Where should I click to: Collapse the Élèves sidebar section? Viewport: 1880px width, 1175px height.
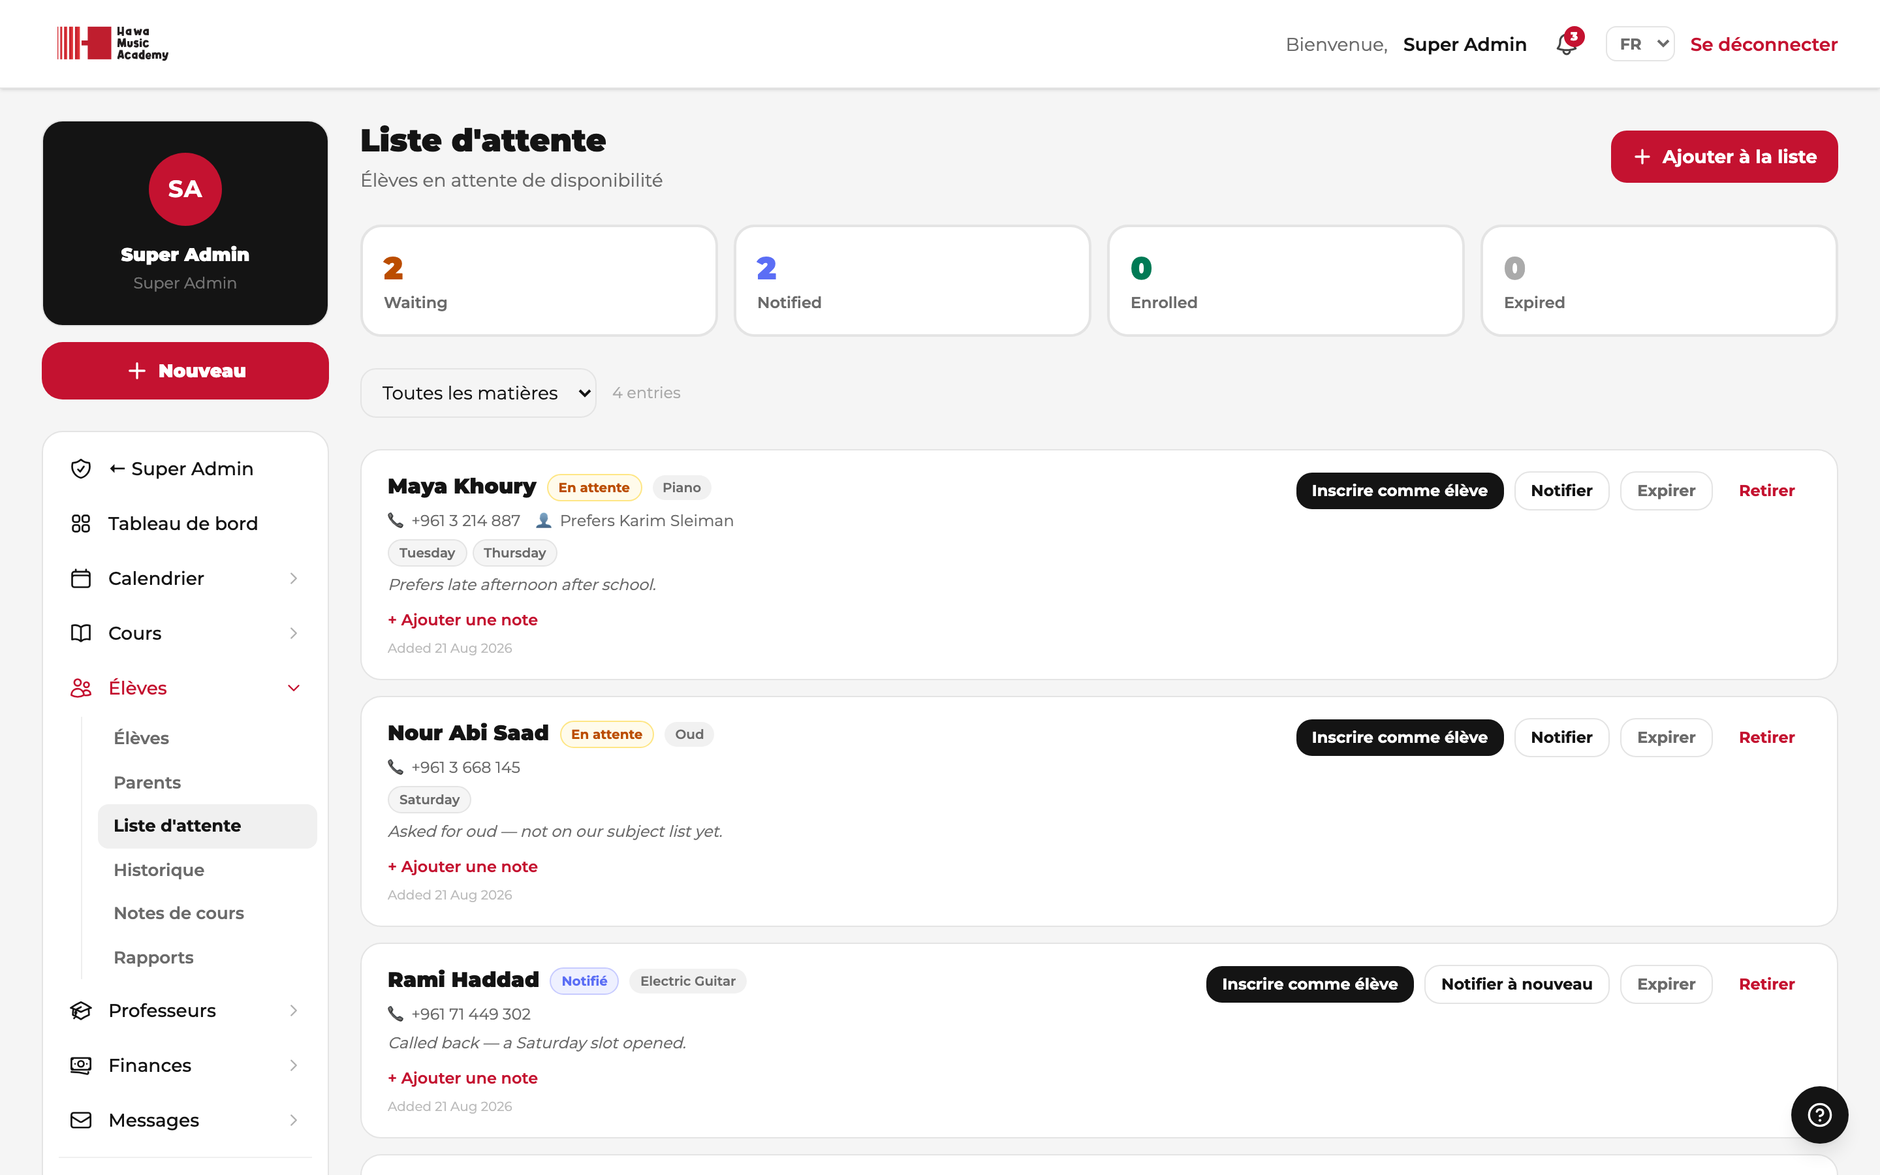pos(294,688)
